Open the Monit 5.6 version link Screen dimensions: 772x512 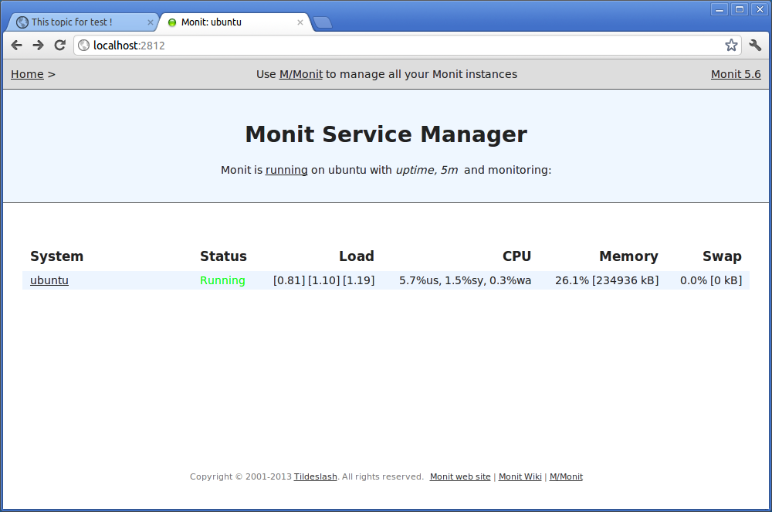(x=736, y=74)
